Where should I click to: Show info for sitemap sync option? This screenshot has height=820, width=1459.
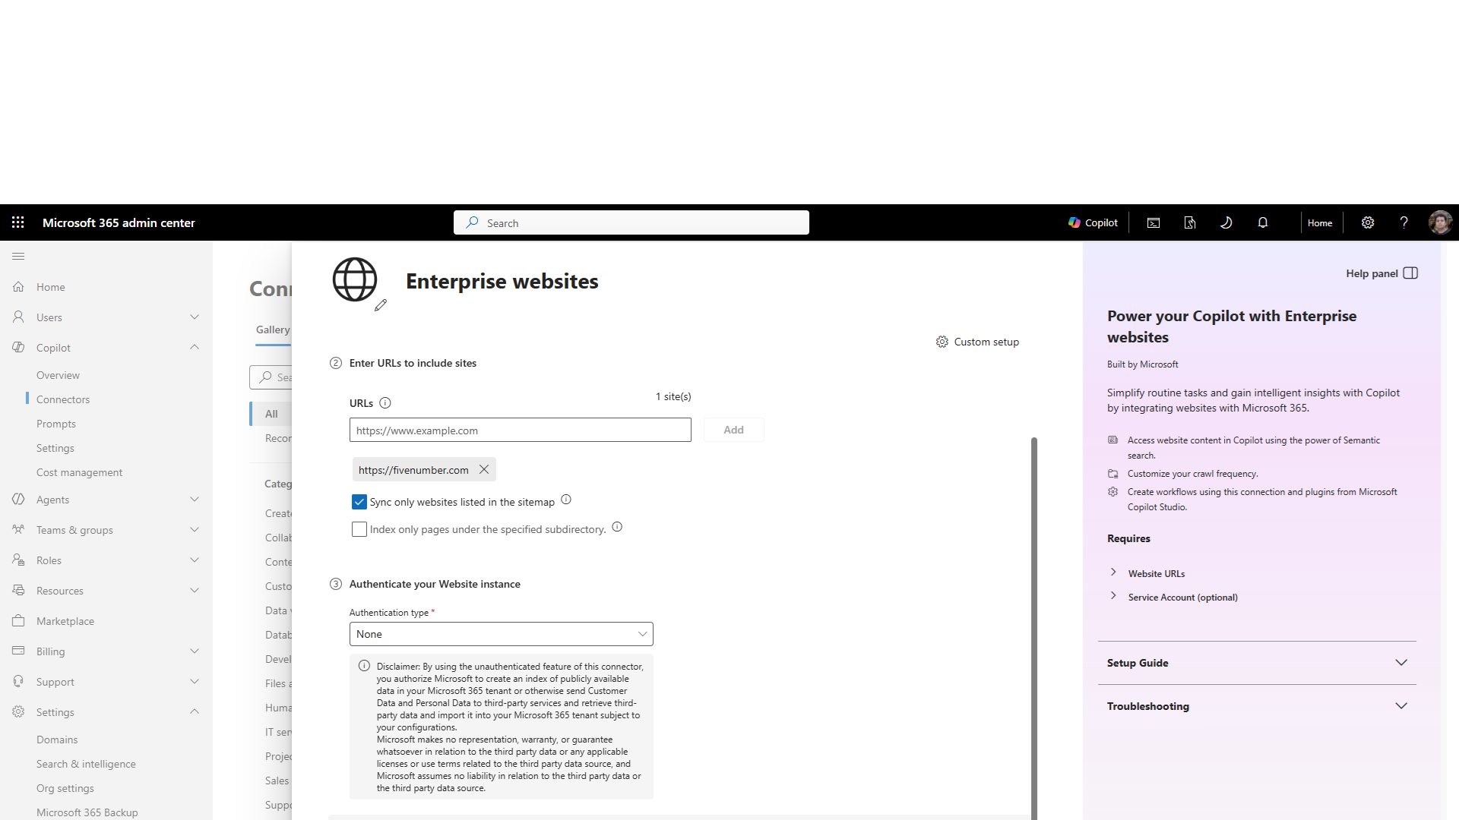point(566,500)
